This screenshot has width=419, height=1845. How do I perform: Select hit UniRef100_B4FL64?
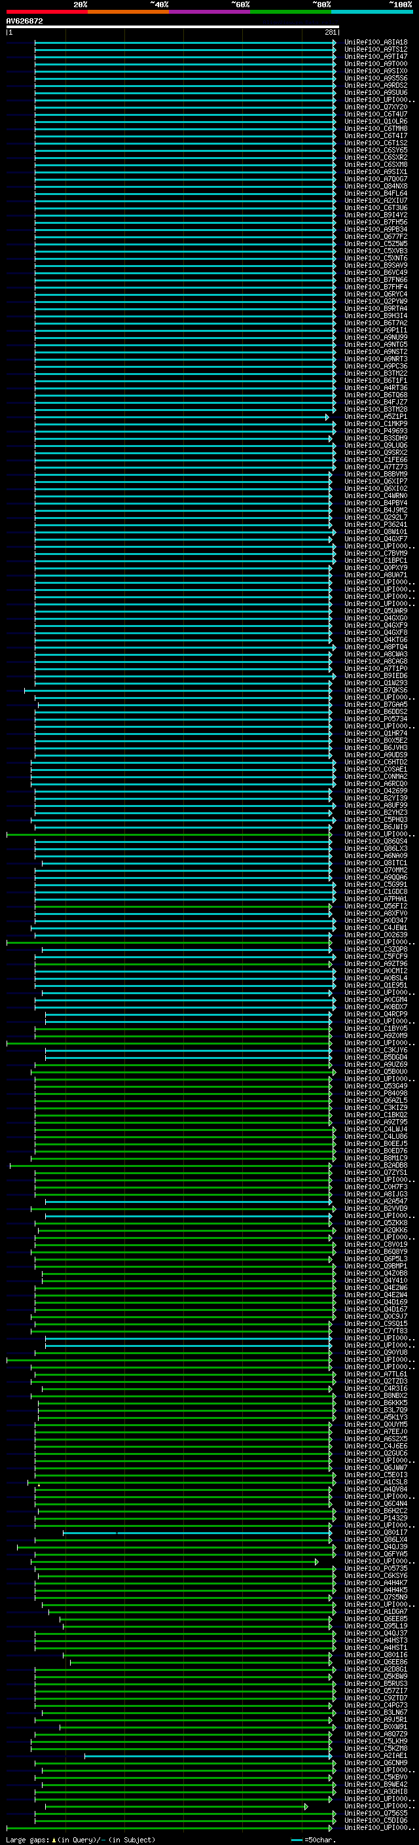pos(376,193)
